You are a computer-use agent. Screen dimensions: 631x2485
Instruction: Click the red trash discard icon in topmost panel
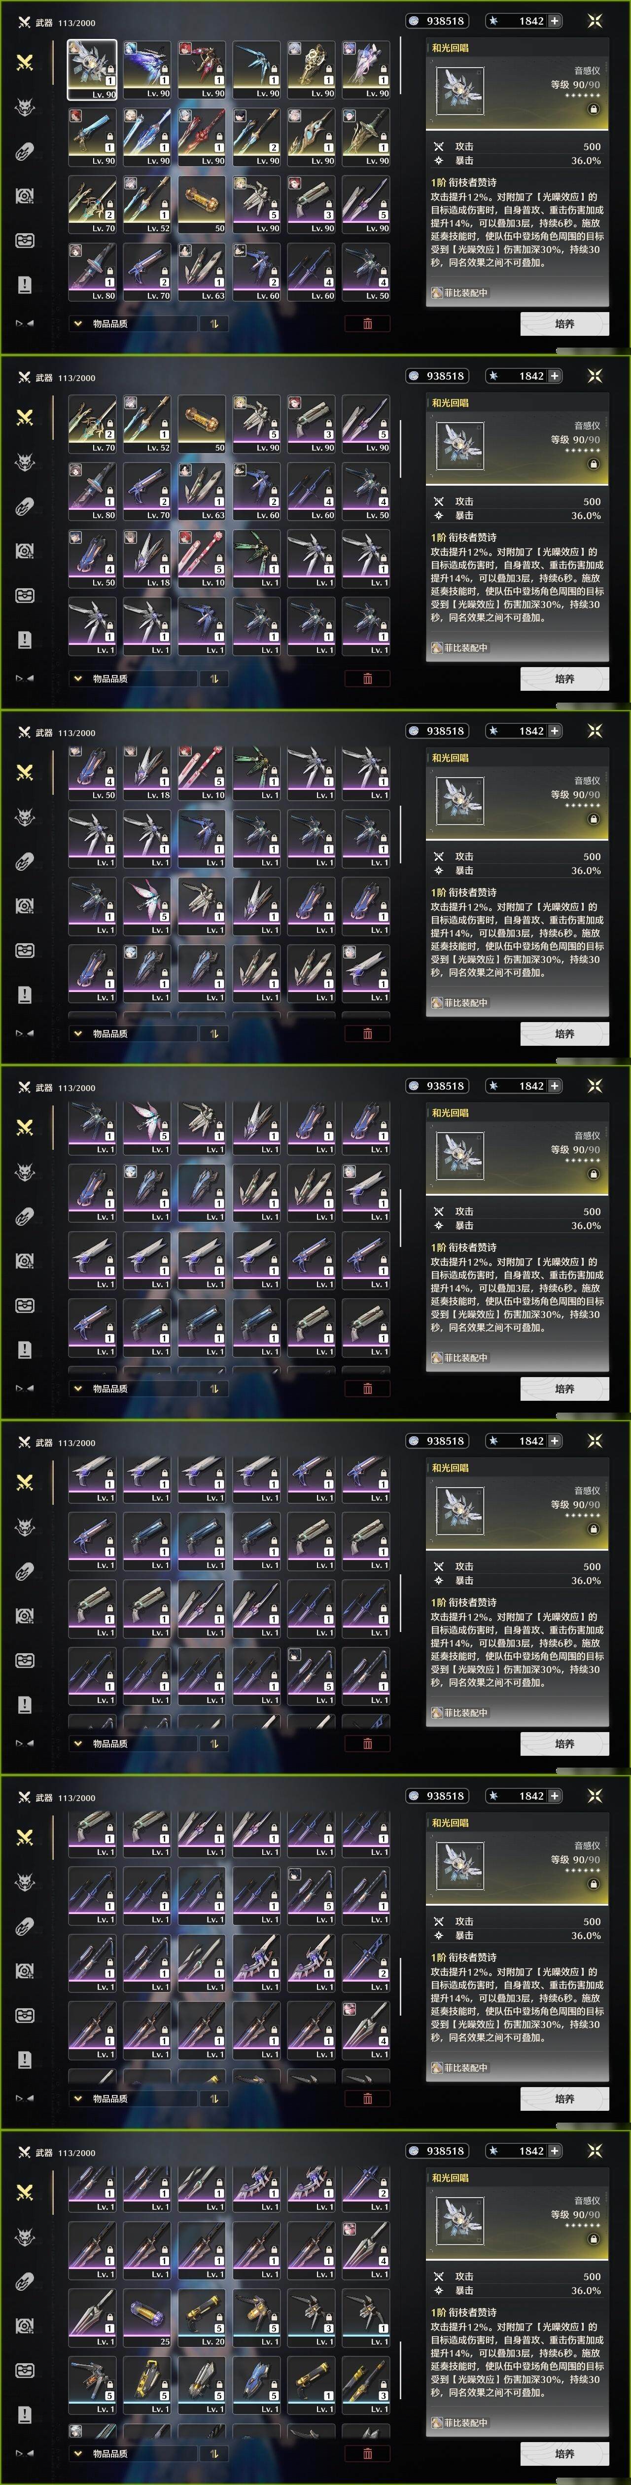pos(368,323)
